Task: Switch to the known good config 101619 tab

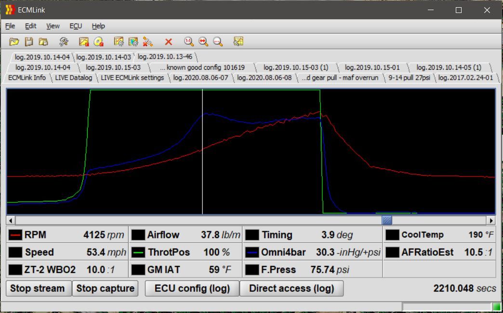Action: (202, 67)
